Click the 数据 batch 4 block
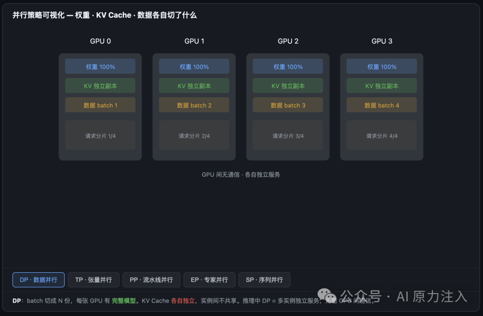Screen dimensions: 483x316 coord(381,105)
